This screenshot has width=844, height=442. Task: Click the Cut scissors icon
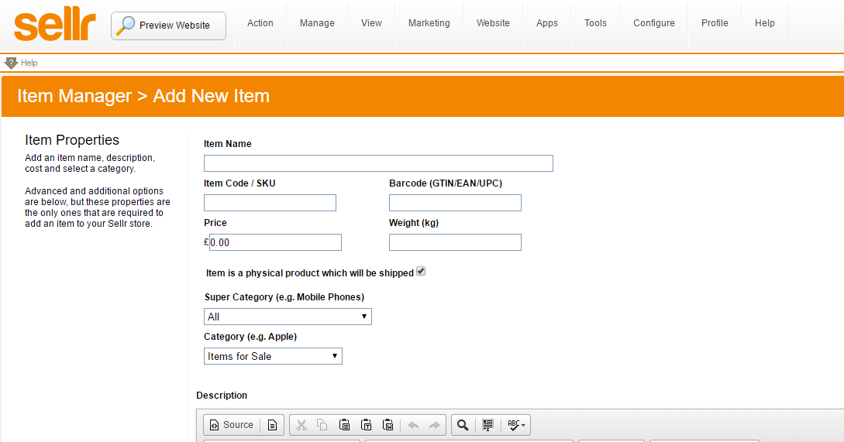[301, 425]
